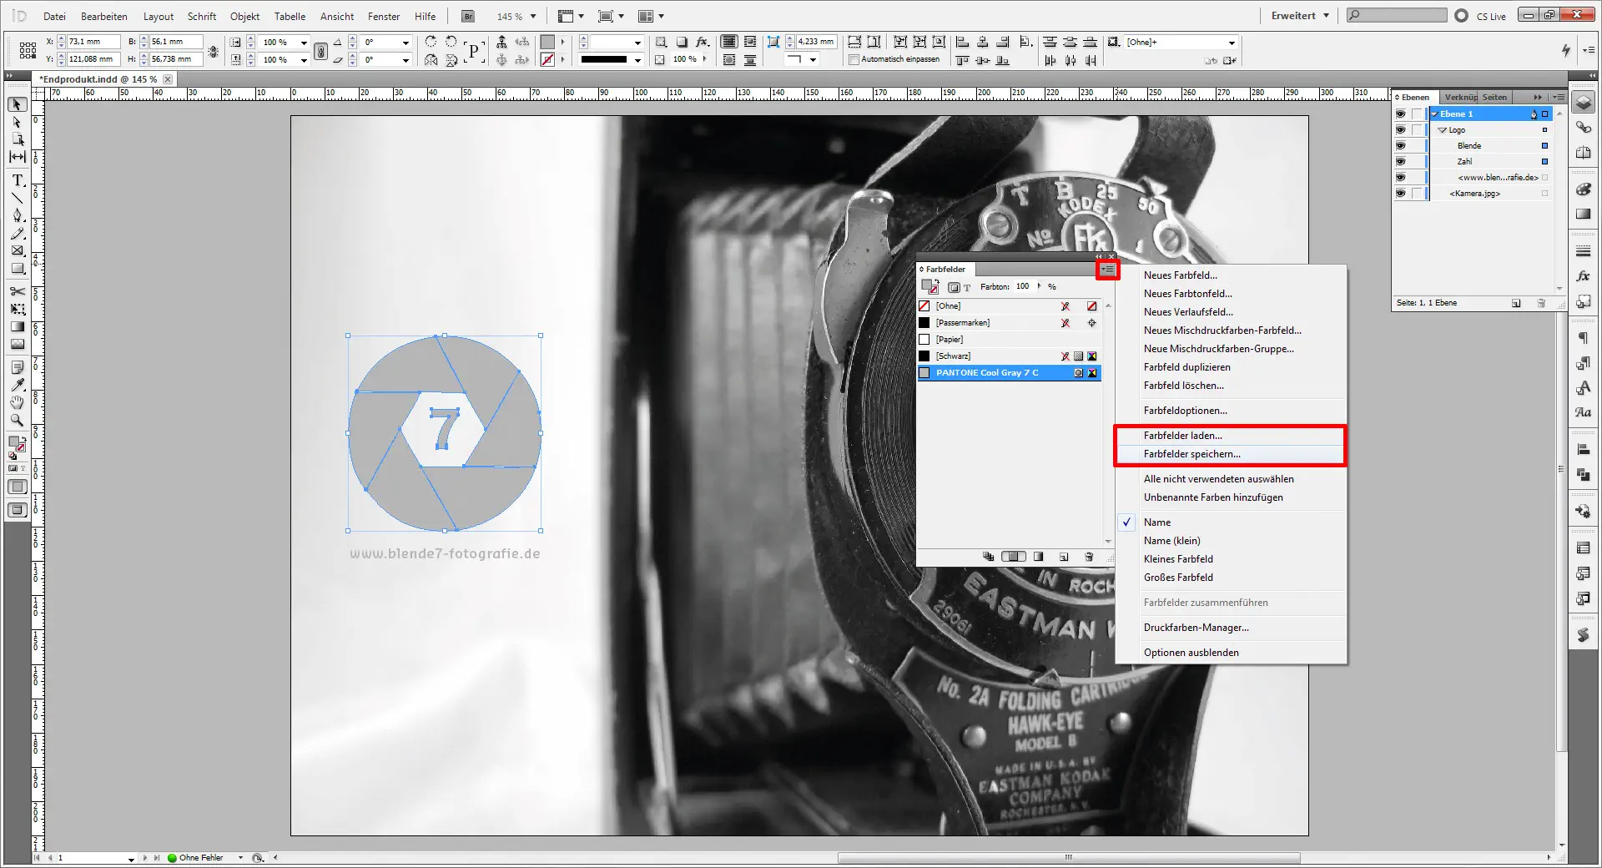Choose Farbfelder speichern from the menu
The height and width of the screenshot is (868, 1602).
pos(1190,454)
